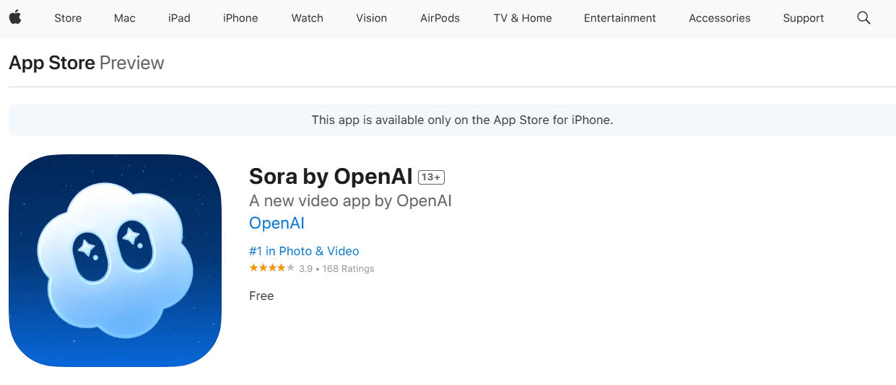Open the #1 in Photo & Video link
The height and width of the screenshot is (385, 896).
304,251
